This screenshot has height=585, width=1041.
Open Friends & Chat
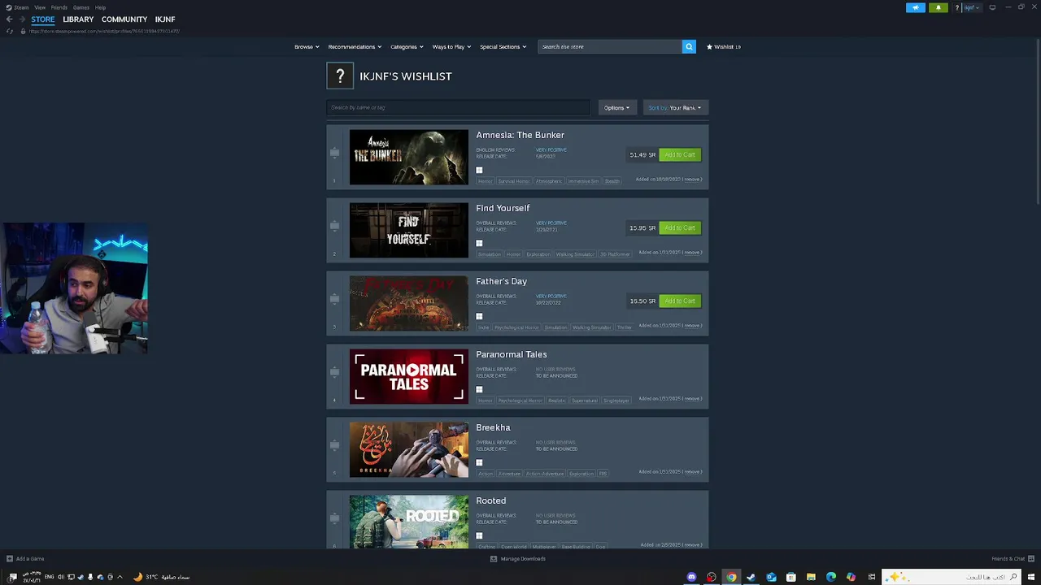click(1012, 559)
